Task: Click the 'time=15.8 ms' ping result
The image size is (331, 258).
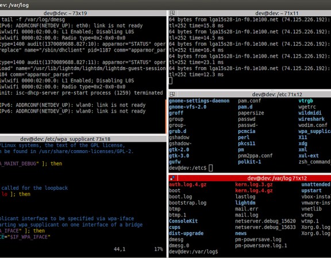Action: click(x=206, y=26)
